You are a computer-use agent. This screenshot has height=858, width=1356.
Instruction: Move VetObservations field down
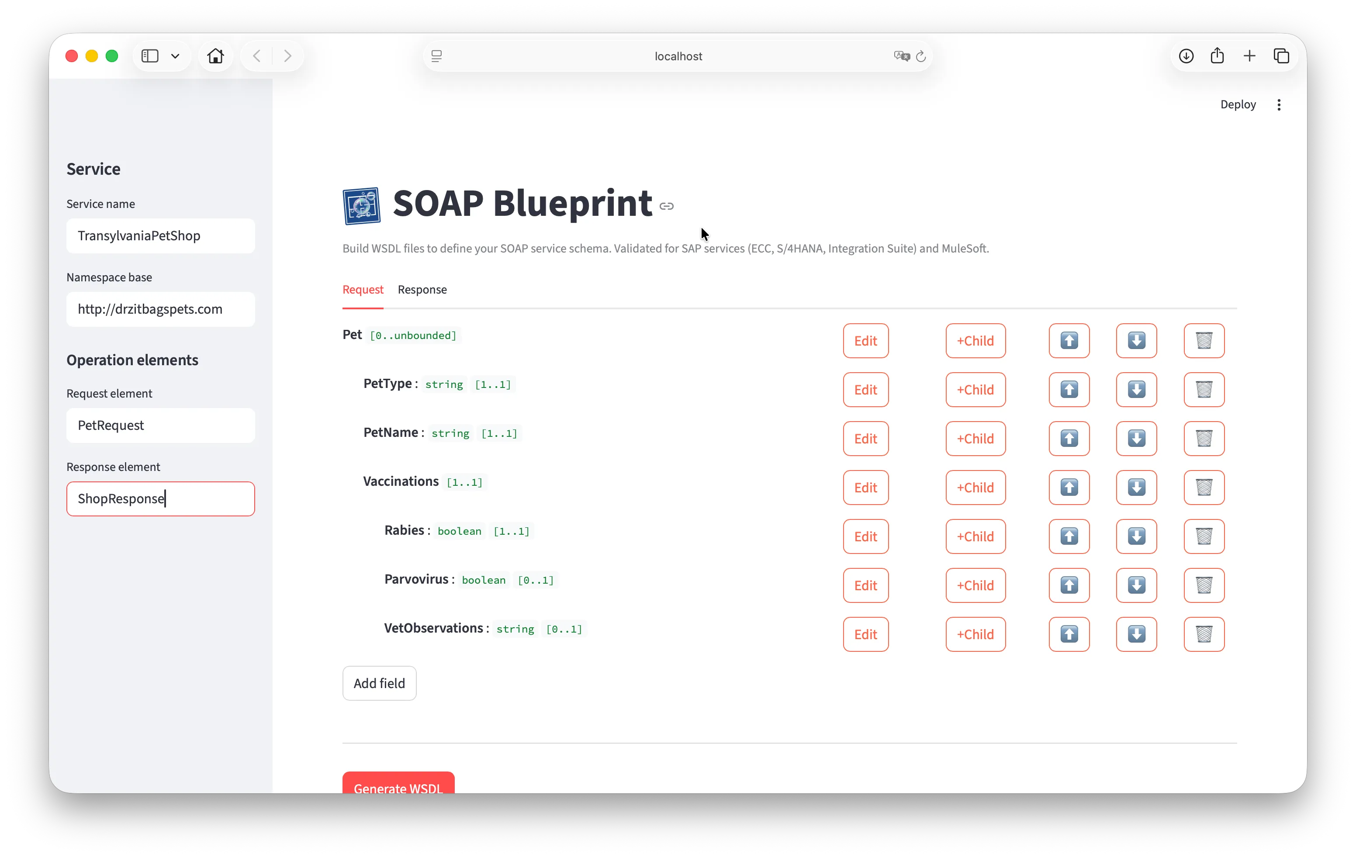click(x=1136, y=634)
